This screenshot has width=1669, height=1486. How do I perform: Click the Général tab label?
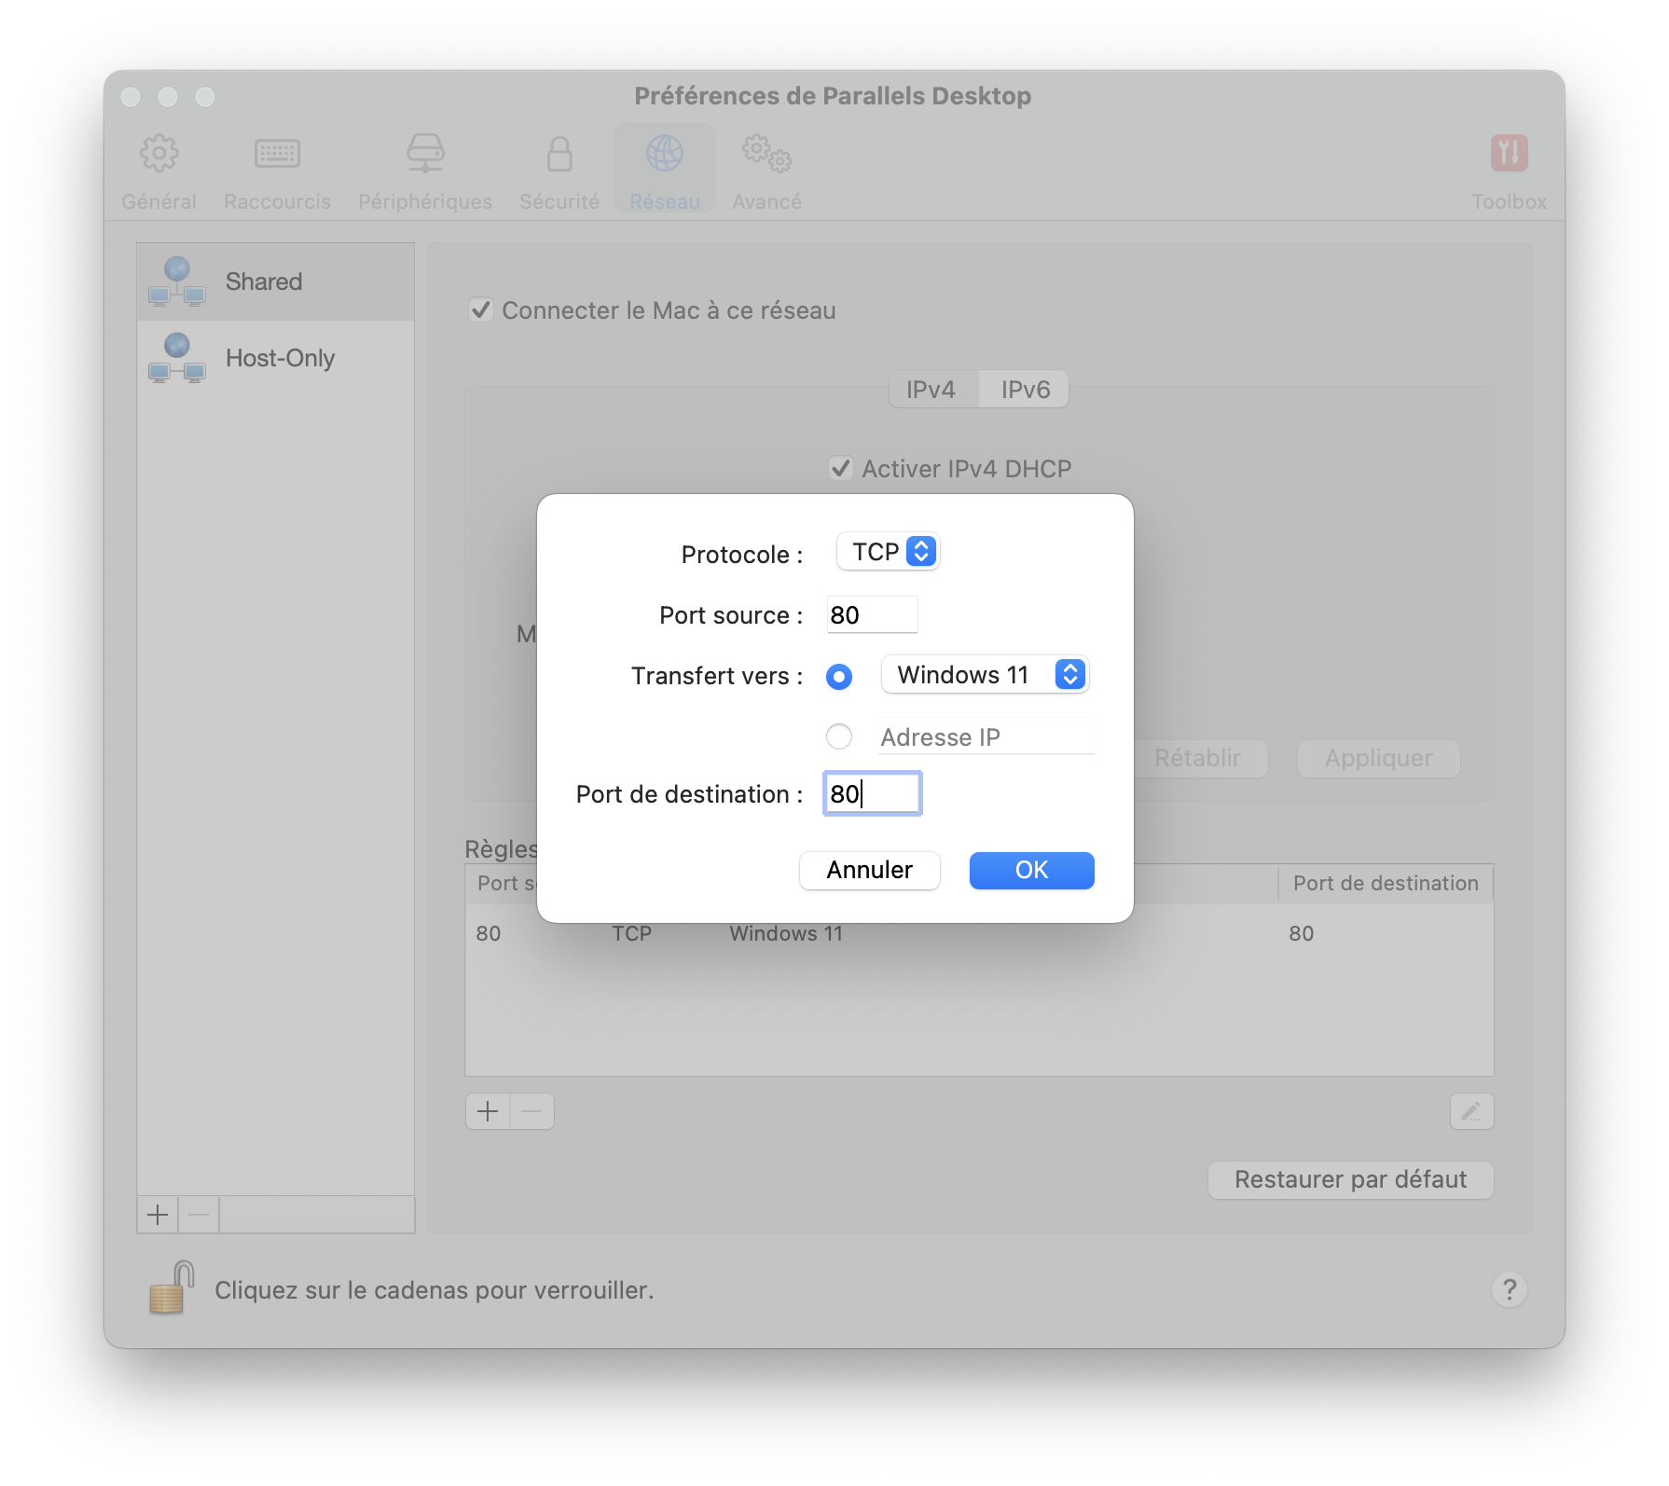159,201
